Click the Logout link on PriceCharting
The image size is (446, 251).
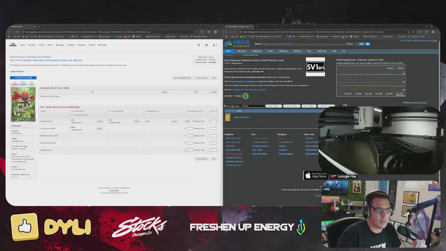click(x=435, y=41)
